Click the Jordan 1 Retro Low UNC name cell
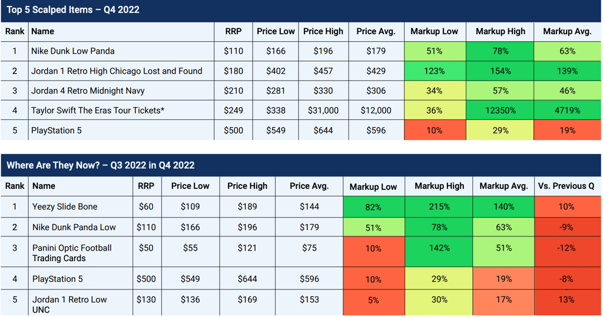603x317 pixels. coord(81,303)
